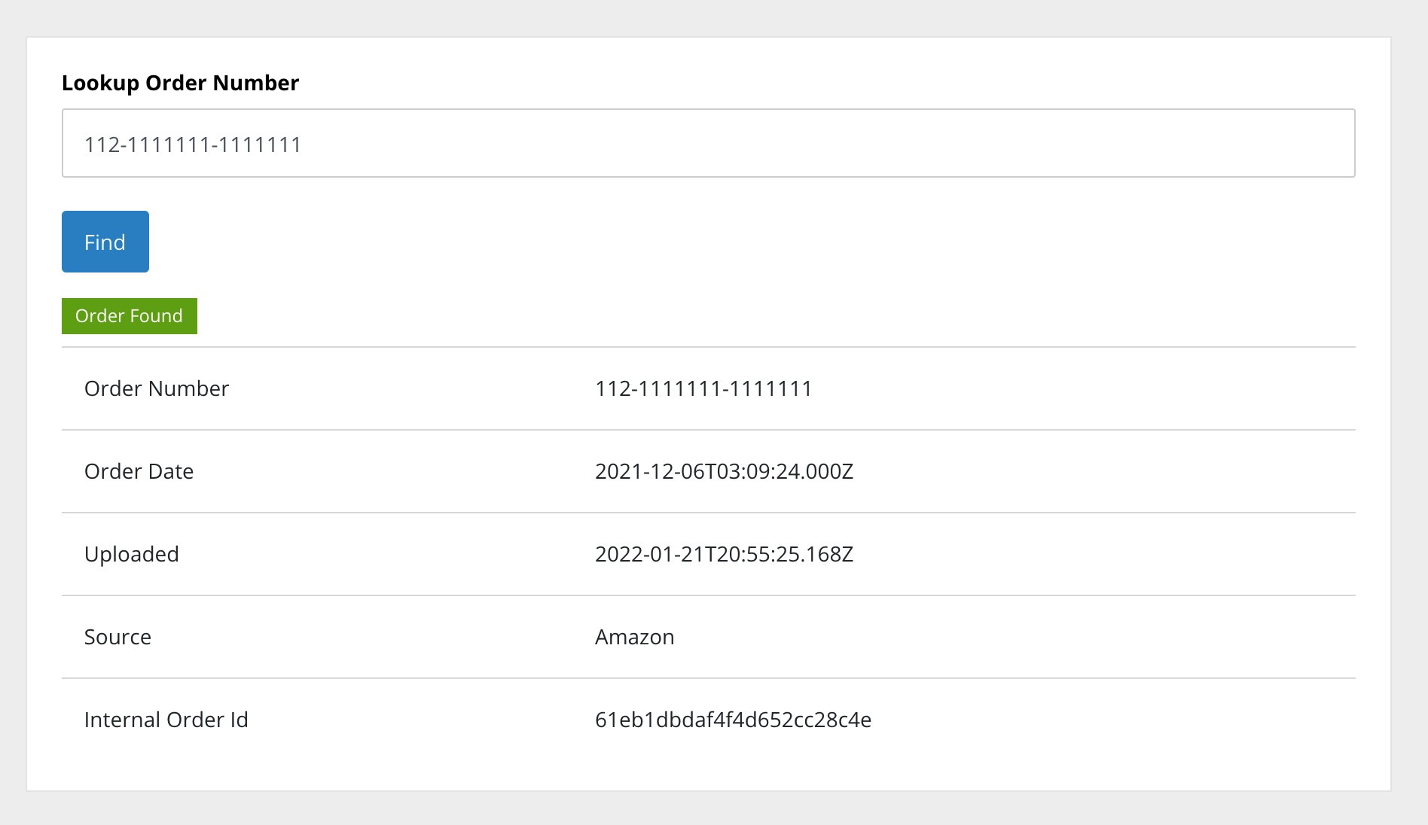
Task: Select the uploaded timestamp 2022-01-21T20:55:25.168Z
Action: pyautogui.click(x=724, y=555)
